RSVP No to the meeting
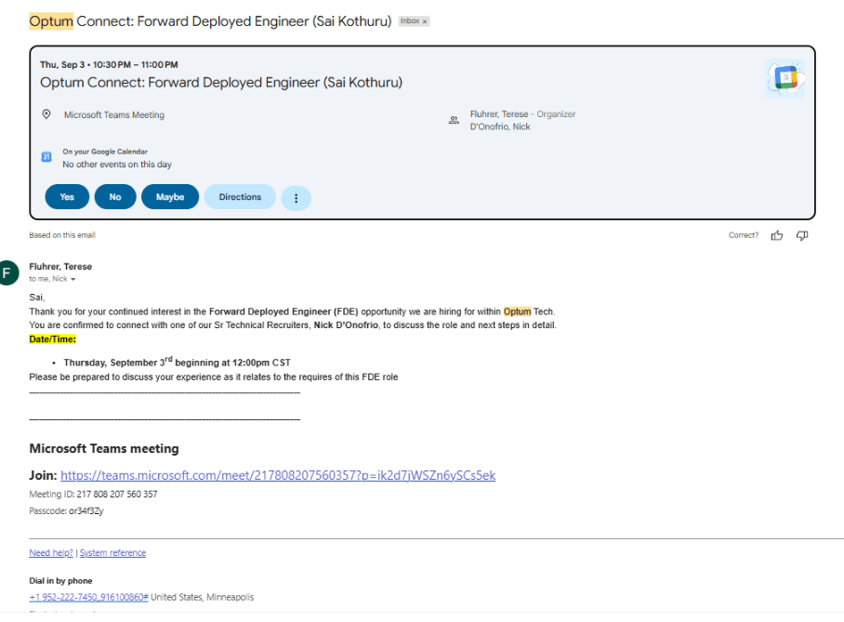Screen dimensions: 844x622 point(115,196)
